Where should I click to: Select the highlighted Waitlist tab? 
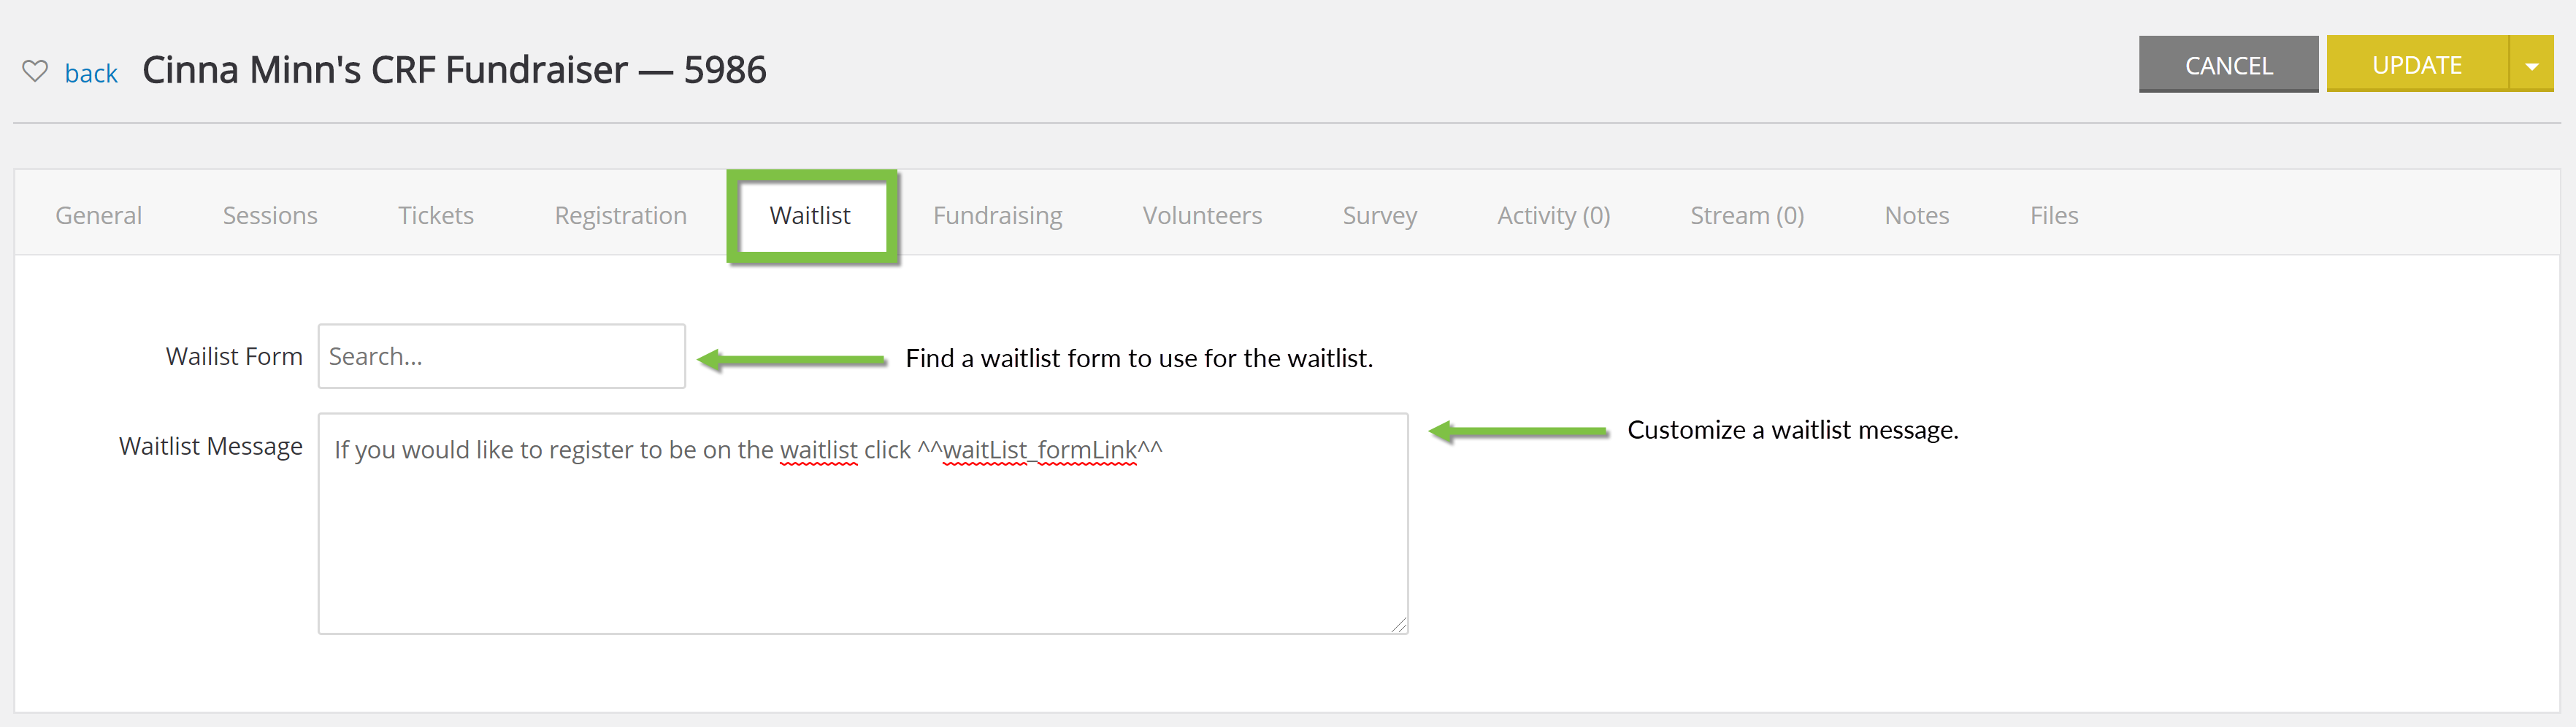[x=810, y=215]
